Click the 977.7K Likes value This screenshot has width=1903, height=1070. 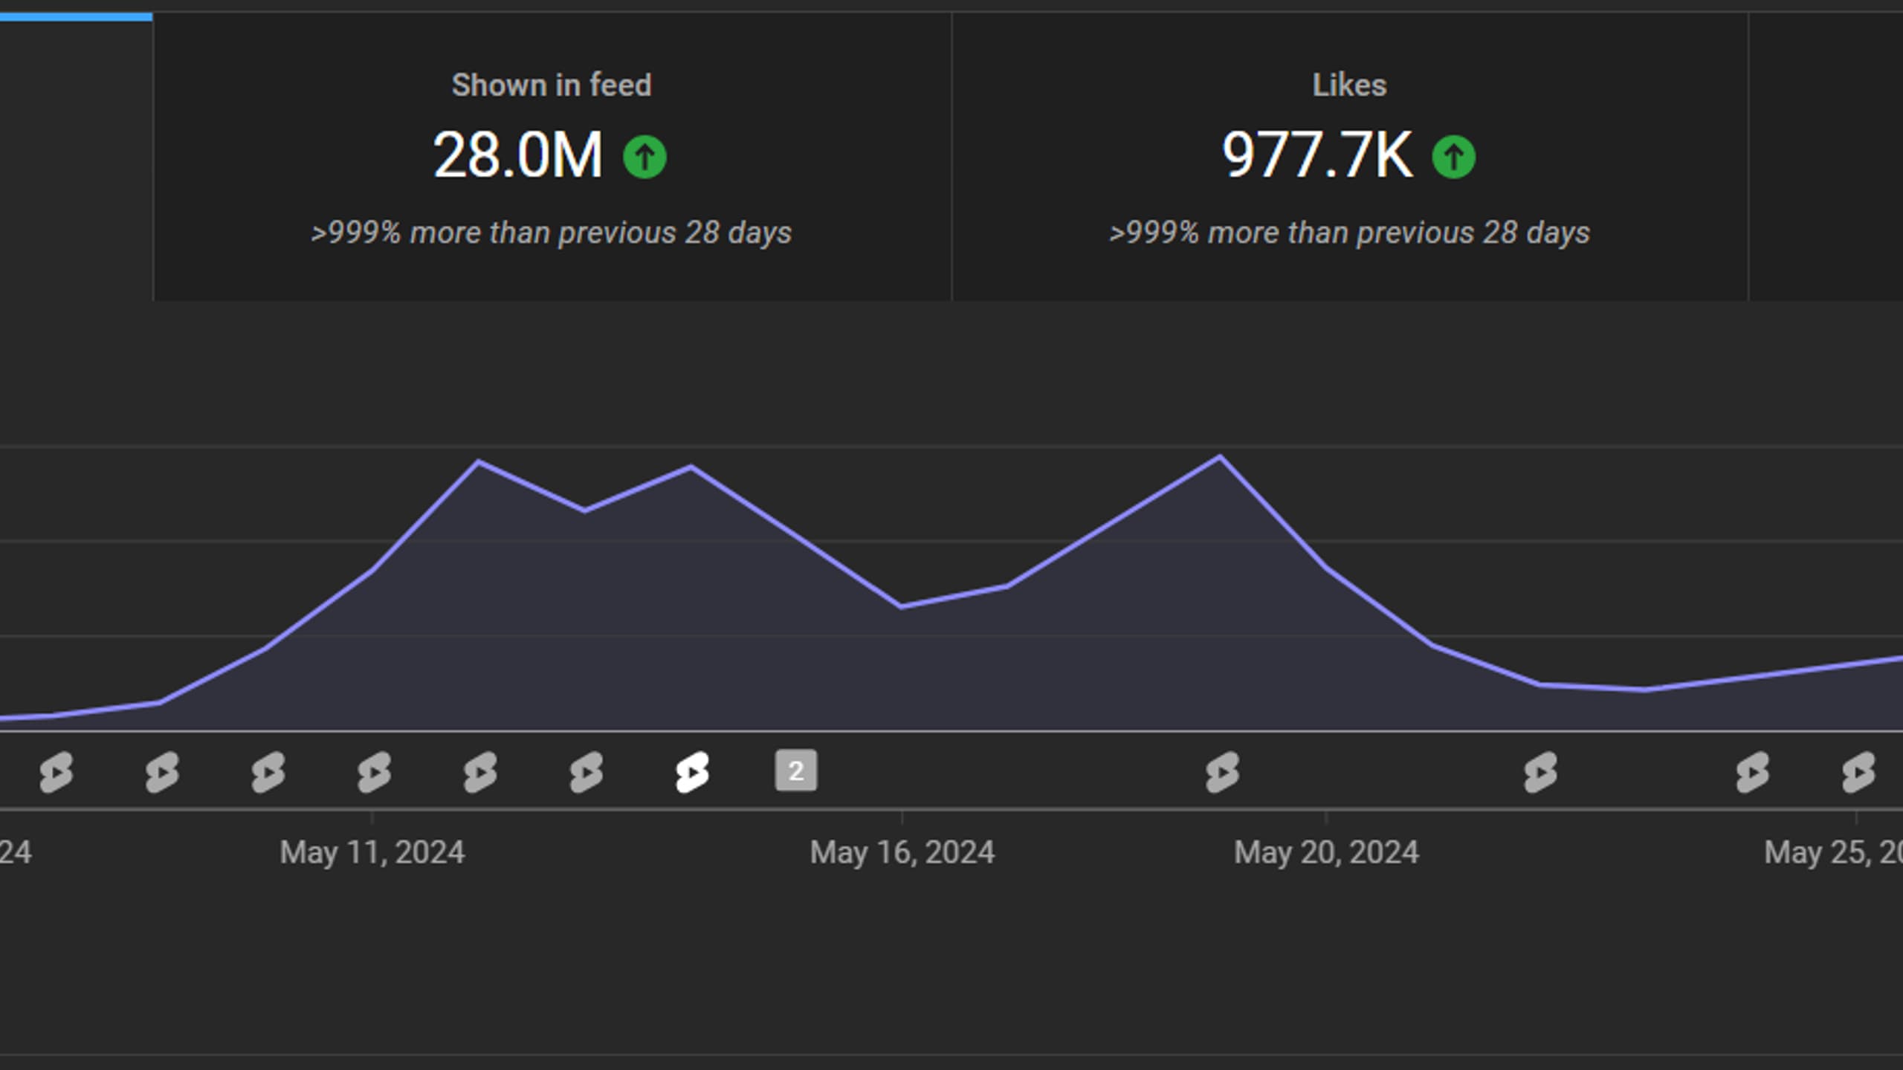1317,155
